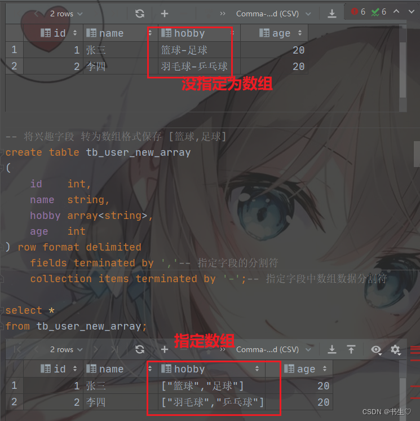Select row number 1 in top grid
The image size is (420, 421).
[x=14, y=50]
